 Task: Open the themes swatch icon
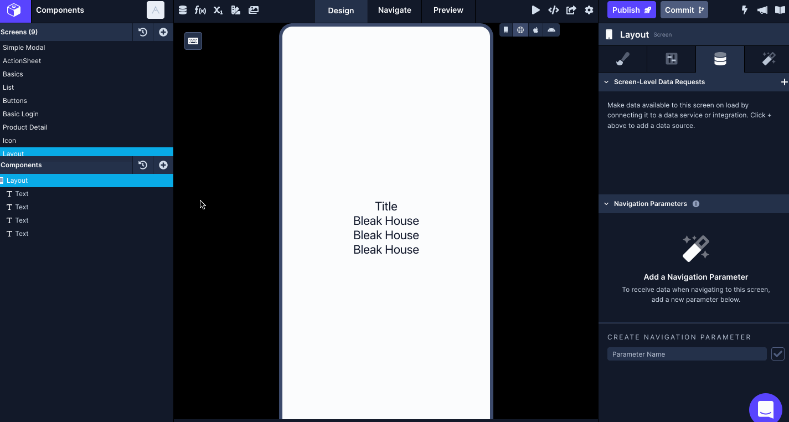[x=236, y=10]
